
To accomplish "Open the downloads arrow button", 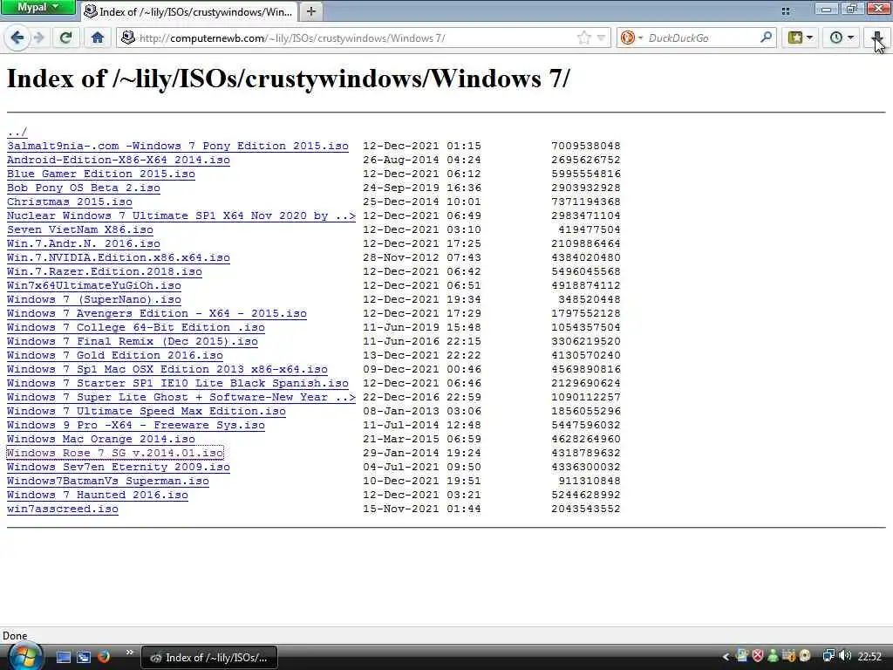I will tap(877, 38).
